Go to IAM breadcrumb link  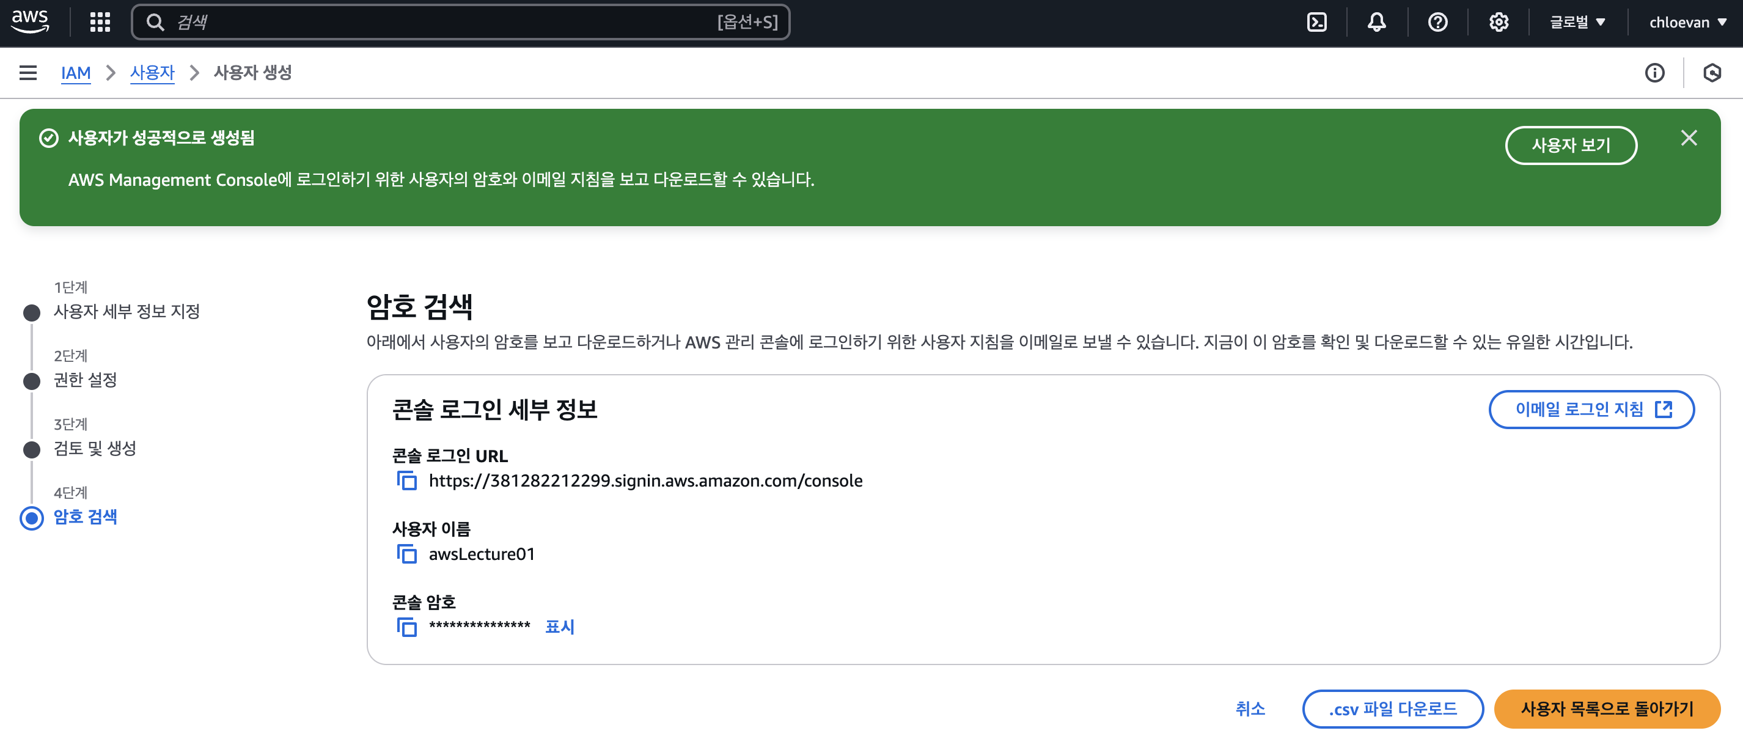(x=76, y=72)
